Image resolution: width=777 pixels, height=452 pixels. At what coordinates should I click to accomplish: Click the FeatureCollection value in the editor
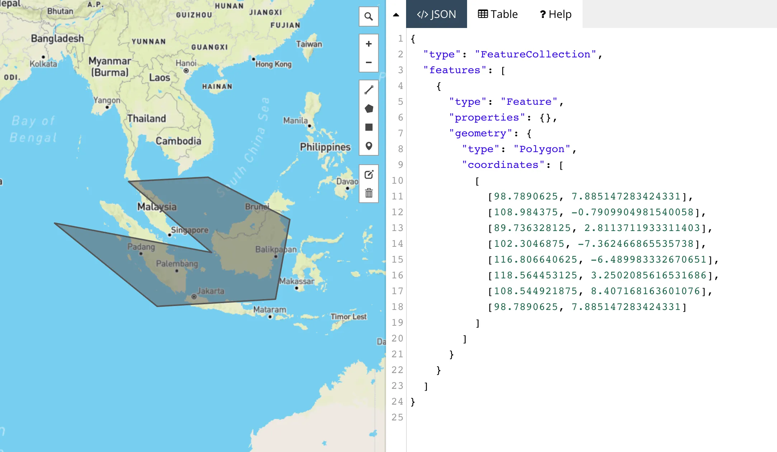(535, 54)
